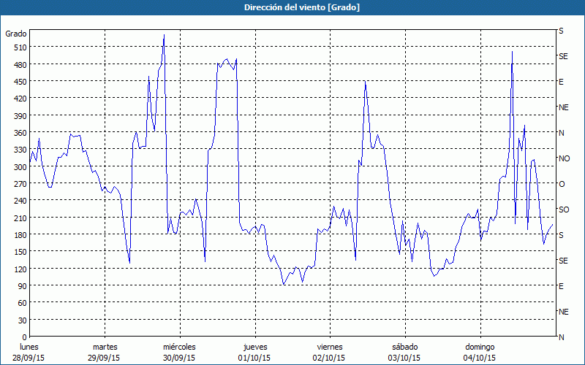Select the 'domingo 04/10/15' date label

point(479,352)
